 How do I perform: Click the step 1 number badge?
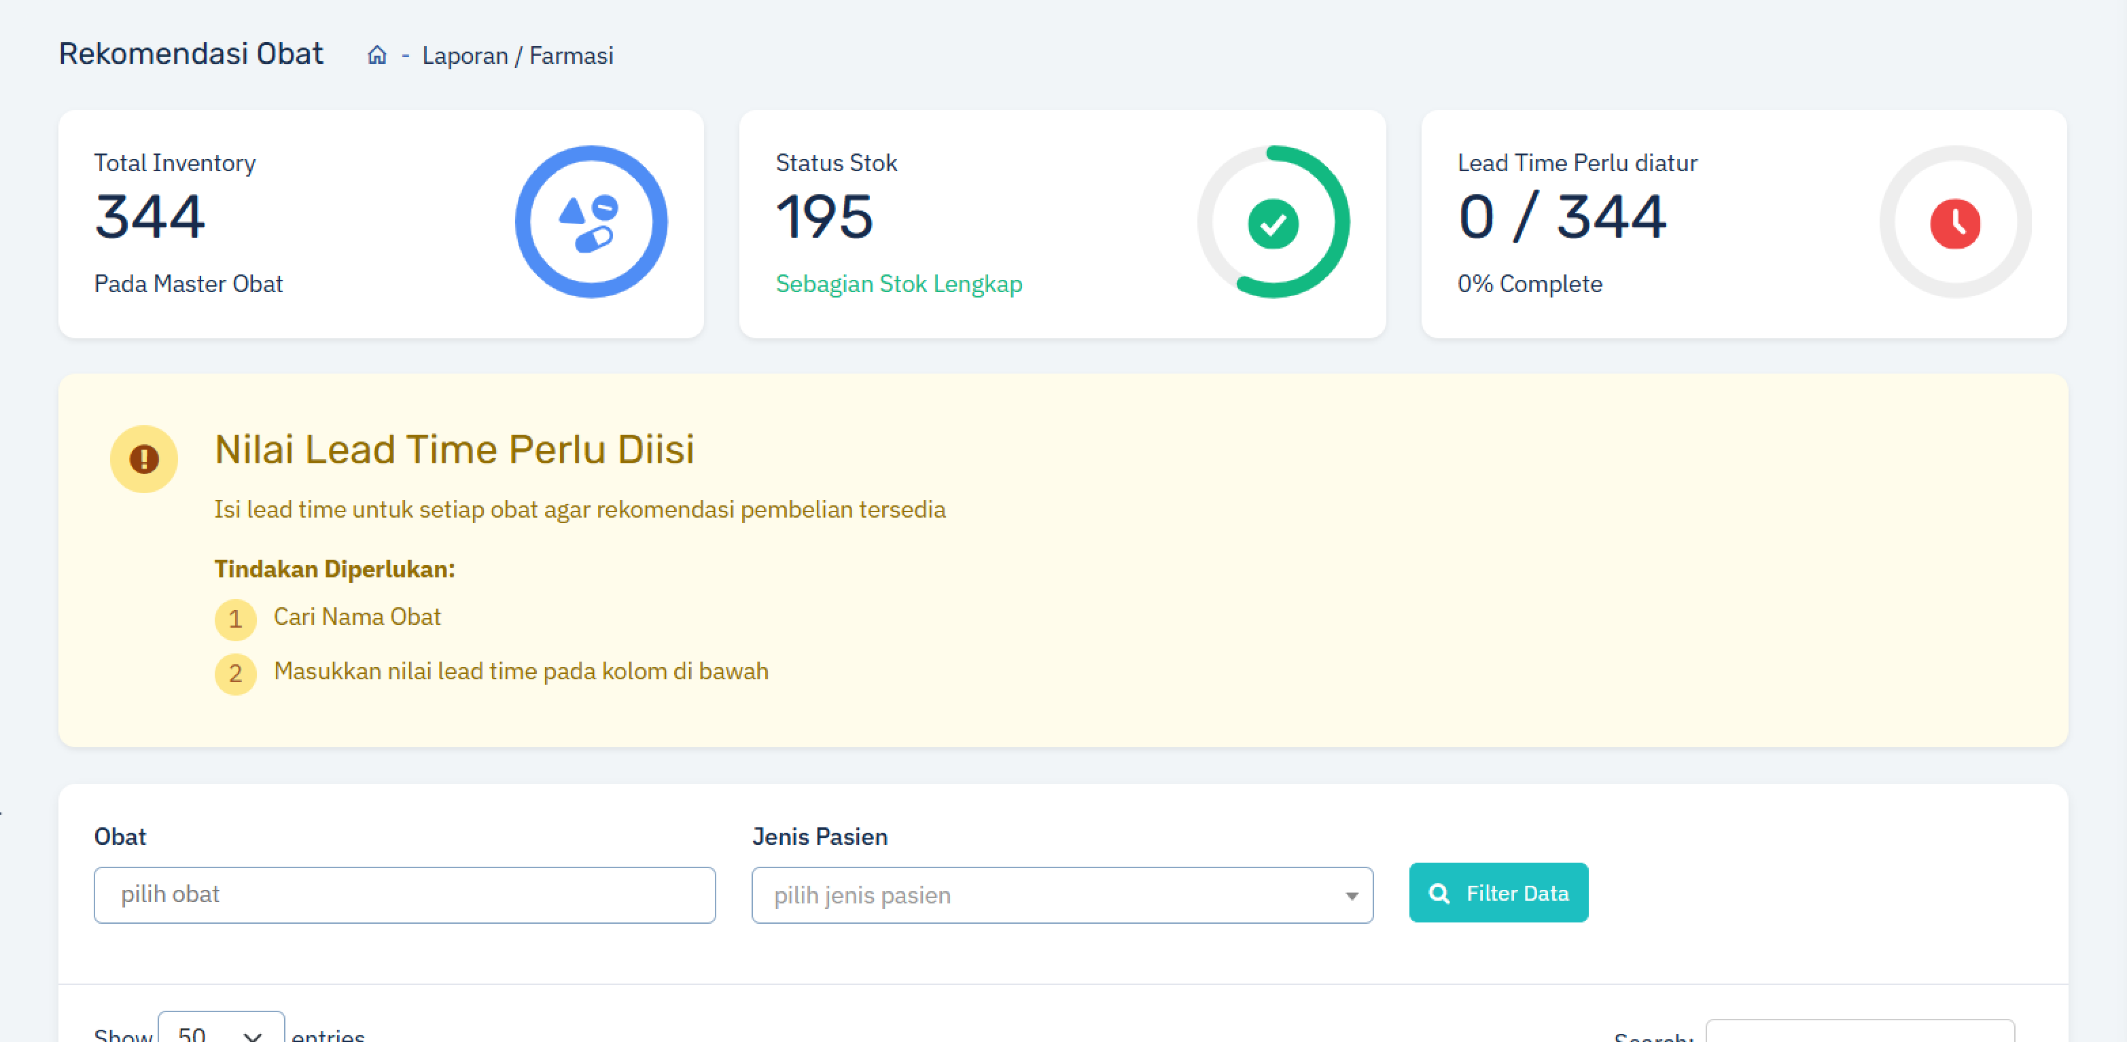point(235,619)
